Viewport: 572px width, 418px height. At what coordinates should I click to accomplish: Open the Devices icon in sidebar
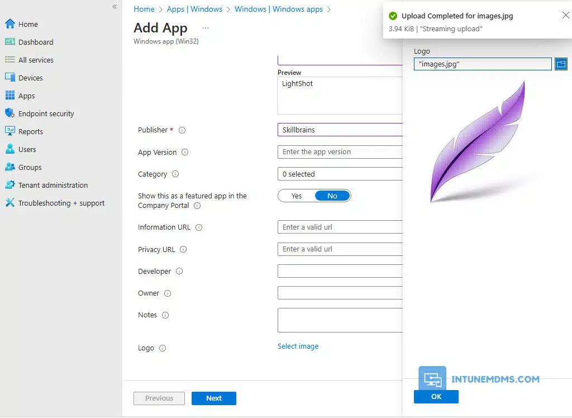click(x=9, y=78)
